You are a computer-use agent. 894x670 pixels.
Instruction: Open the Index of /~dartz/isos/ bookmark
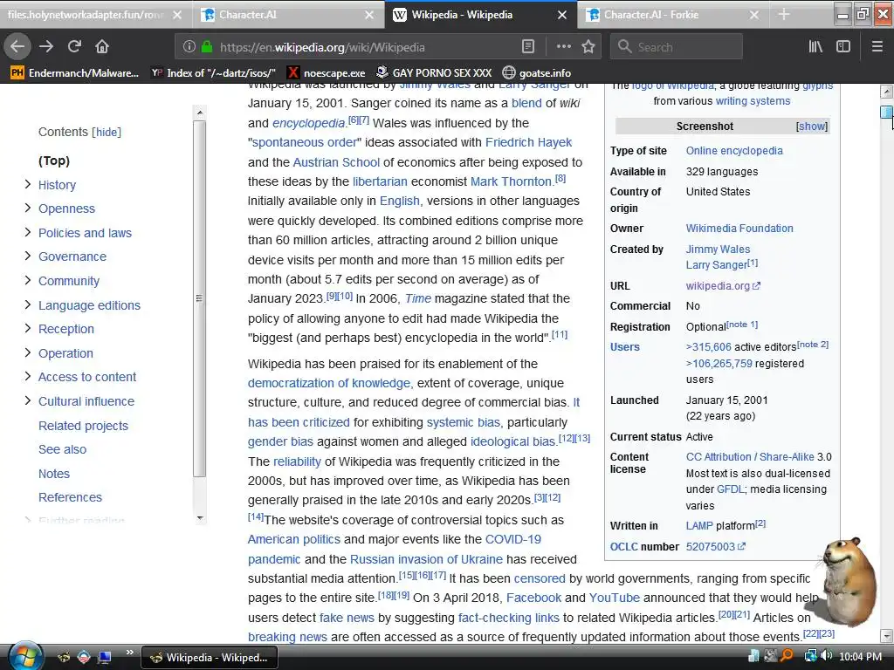(x=213, y=73)
